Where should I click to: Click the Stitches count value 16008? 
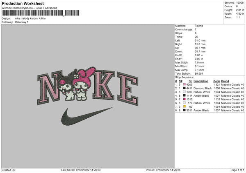[240, 3]
